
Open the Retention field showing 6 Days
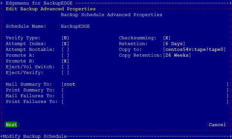pyautogui.click(x=174, y=43)
